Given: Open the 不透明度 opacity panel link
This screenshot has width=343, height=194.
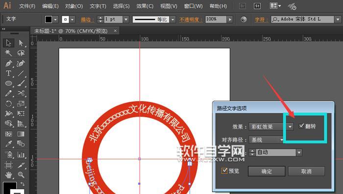Looking at the screenshot, I should click(x=191, y=20).
